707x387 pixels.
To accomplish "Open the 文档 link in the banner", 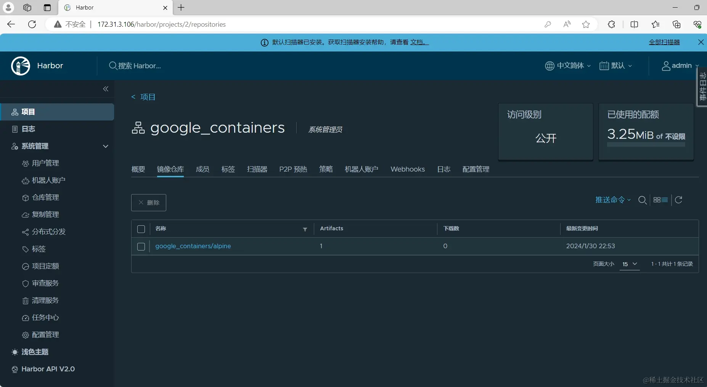I will (x=419, y=42).
